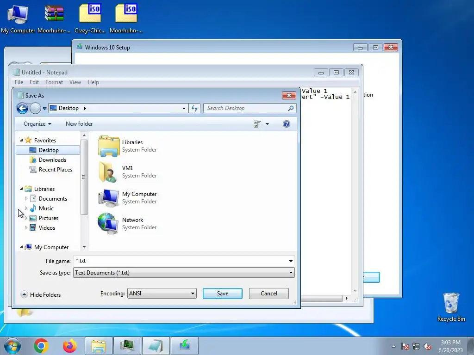
Task: Click the Network folder icon in file list
Action: click(x=108, y=224)
